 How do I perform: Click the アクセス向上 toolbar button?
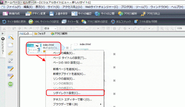[x=150, y=14]
